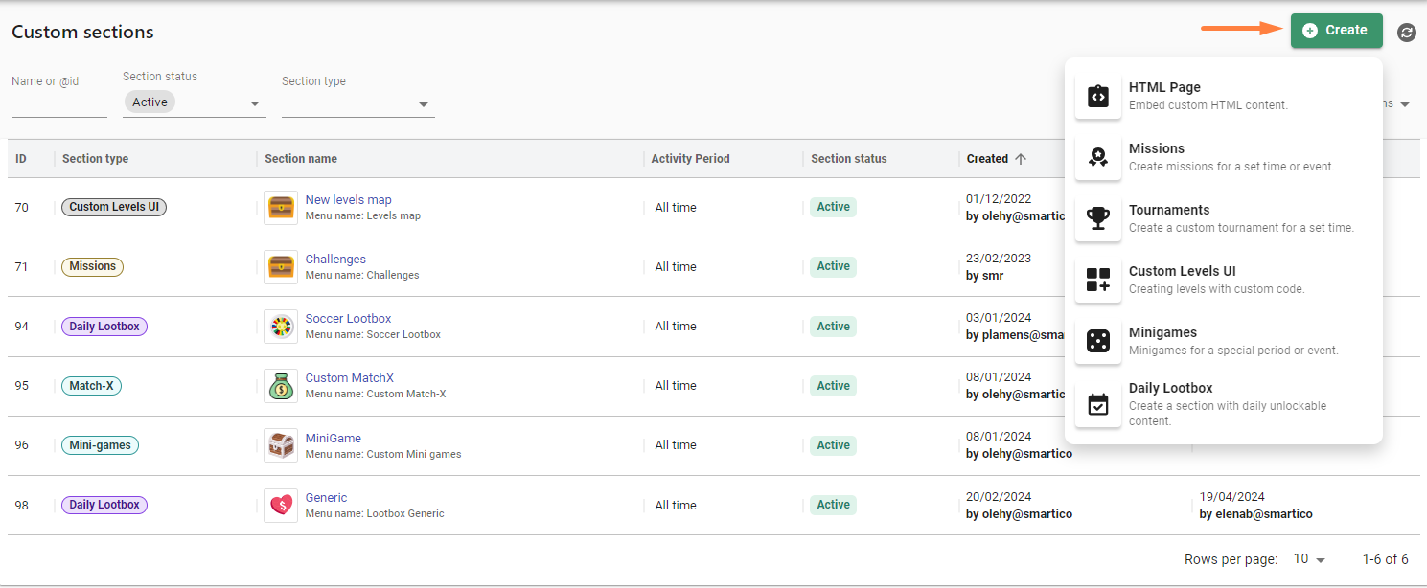Select Daily Lootbox in the Create menu
1427x588 pixels.
[1170, 388]
